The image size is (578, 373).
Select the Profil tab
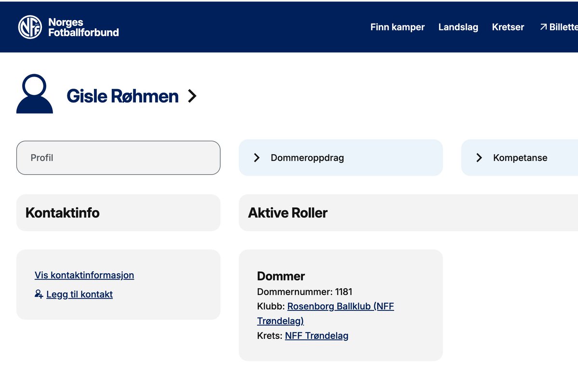pos(118,158)
